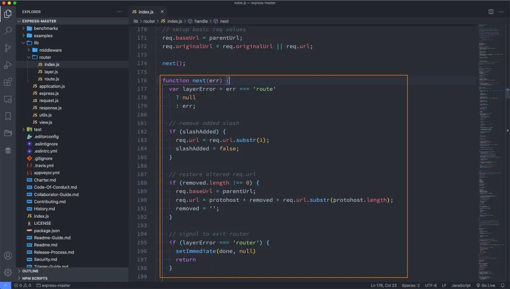Open the Explorer view in activity bar
The width and height of the screenshot is (510, 289).
click(8, 14)
